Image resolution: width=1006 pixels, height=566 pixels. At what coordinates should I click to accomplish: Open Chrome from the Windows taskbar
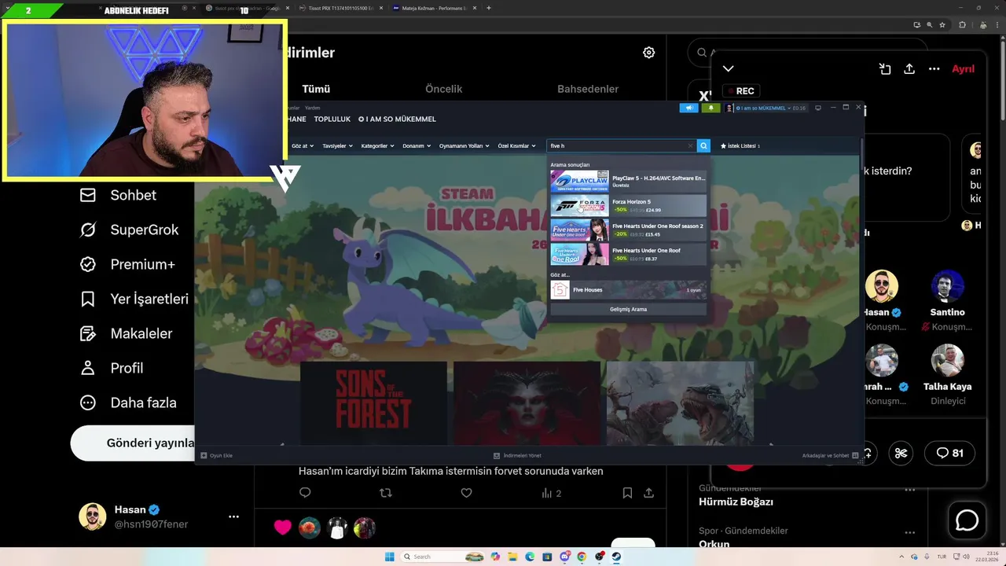(582, 557)
